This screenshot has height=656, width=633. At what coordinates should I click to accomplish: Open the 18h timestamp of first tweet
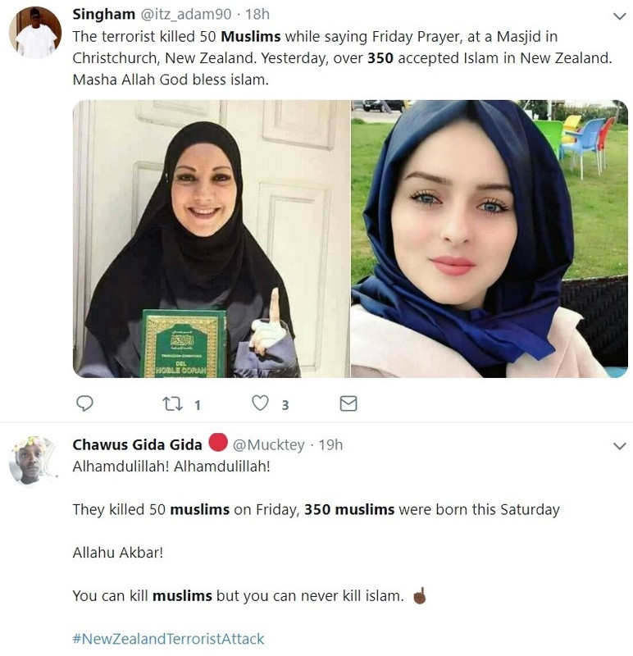click(x=257, y=14)
